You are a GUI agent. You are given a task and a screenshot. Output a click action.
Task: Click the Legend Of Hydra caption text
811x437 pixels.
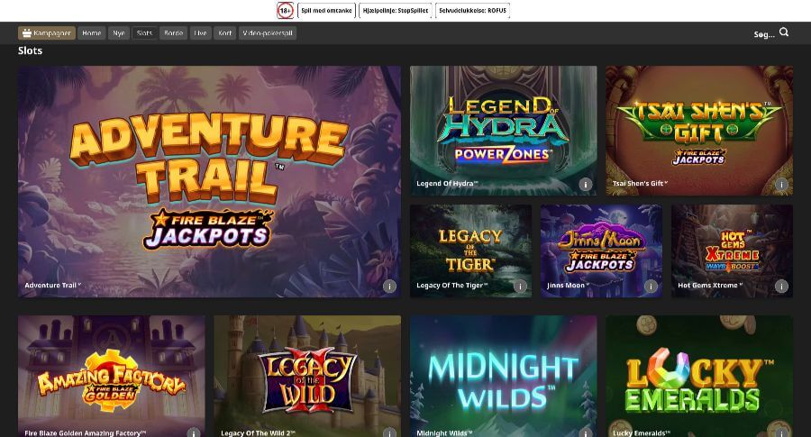(447, 183)
